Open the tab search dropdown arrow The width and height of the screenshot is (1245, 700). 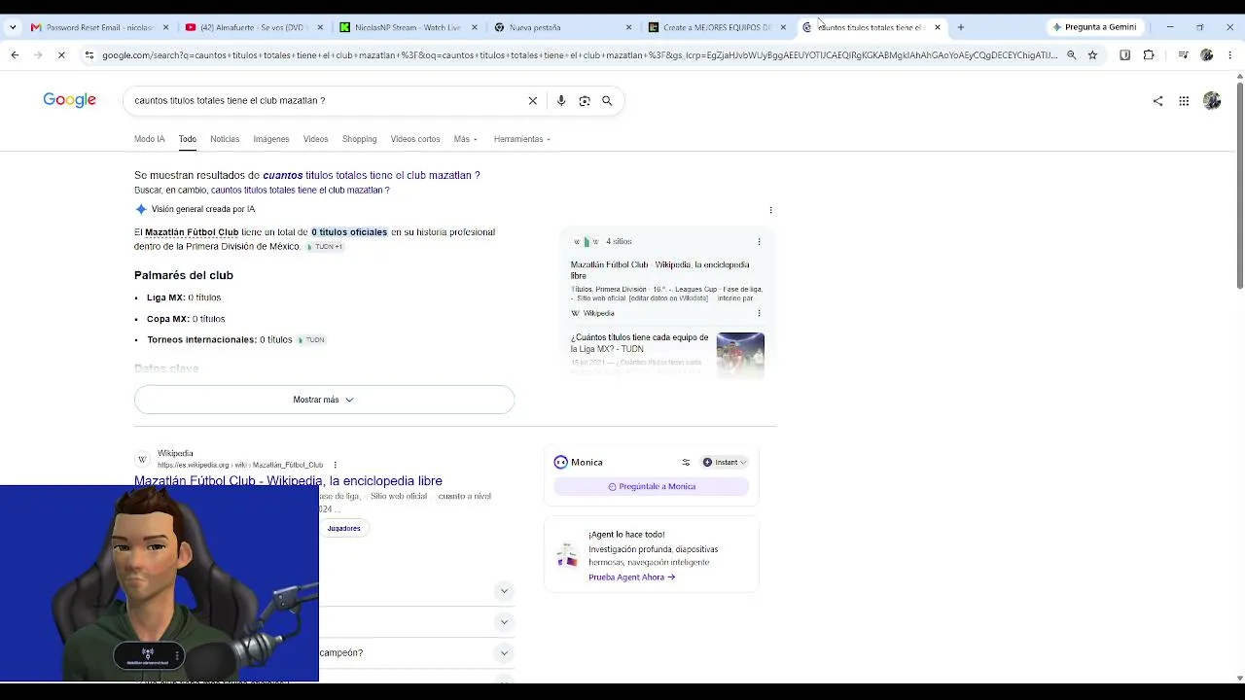(x=13, y=27)
